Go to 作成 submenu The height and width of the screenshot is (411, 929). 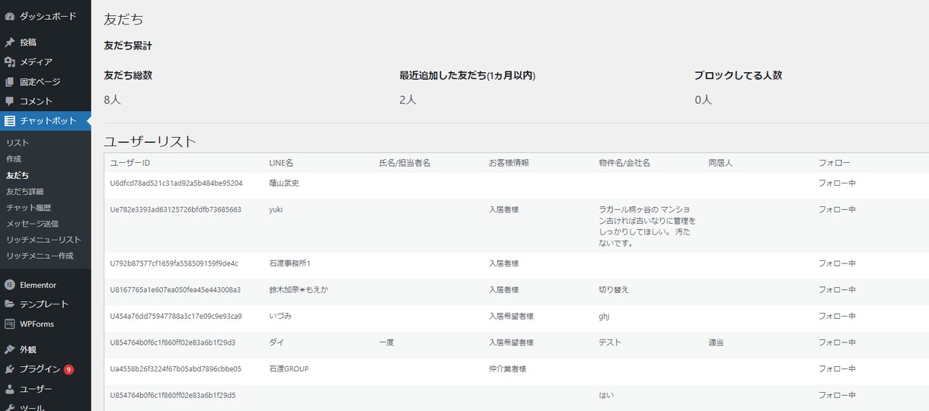click(x=14, y=159)
